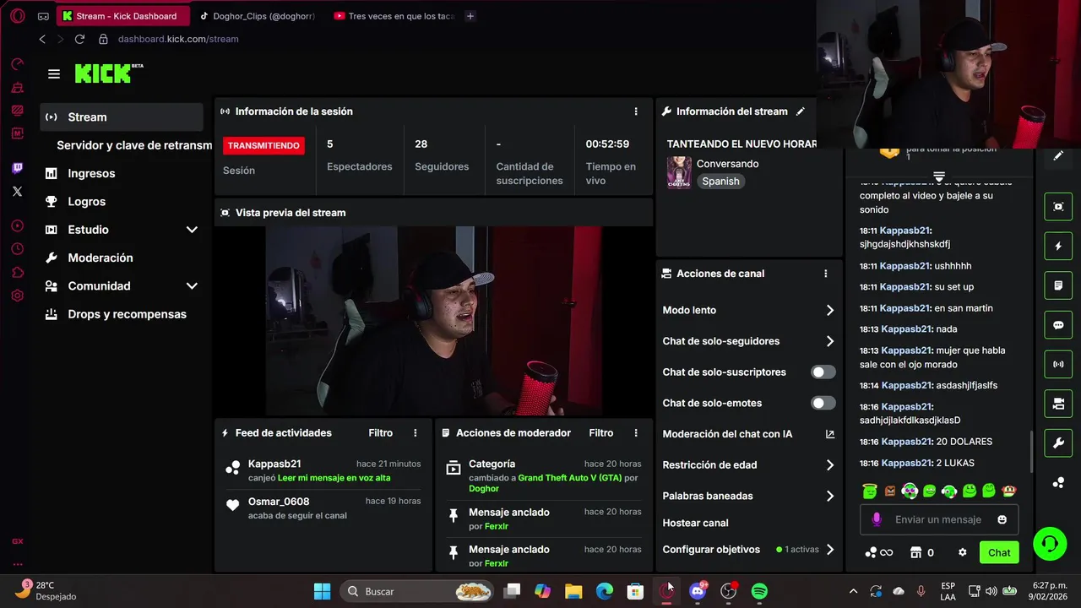Click the green headset support button
1081x608 pixels.
[x=1050, y=543]
